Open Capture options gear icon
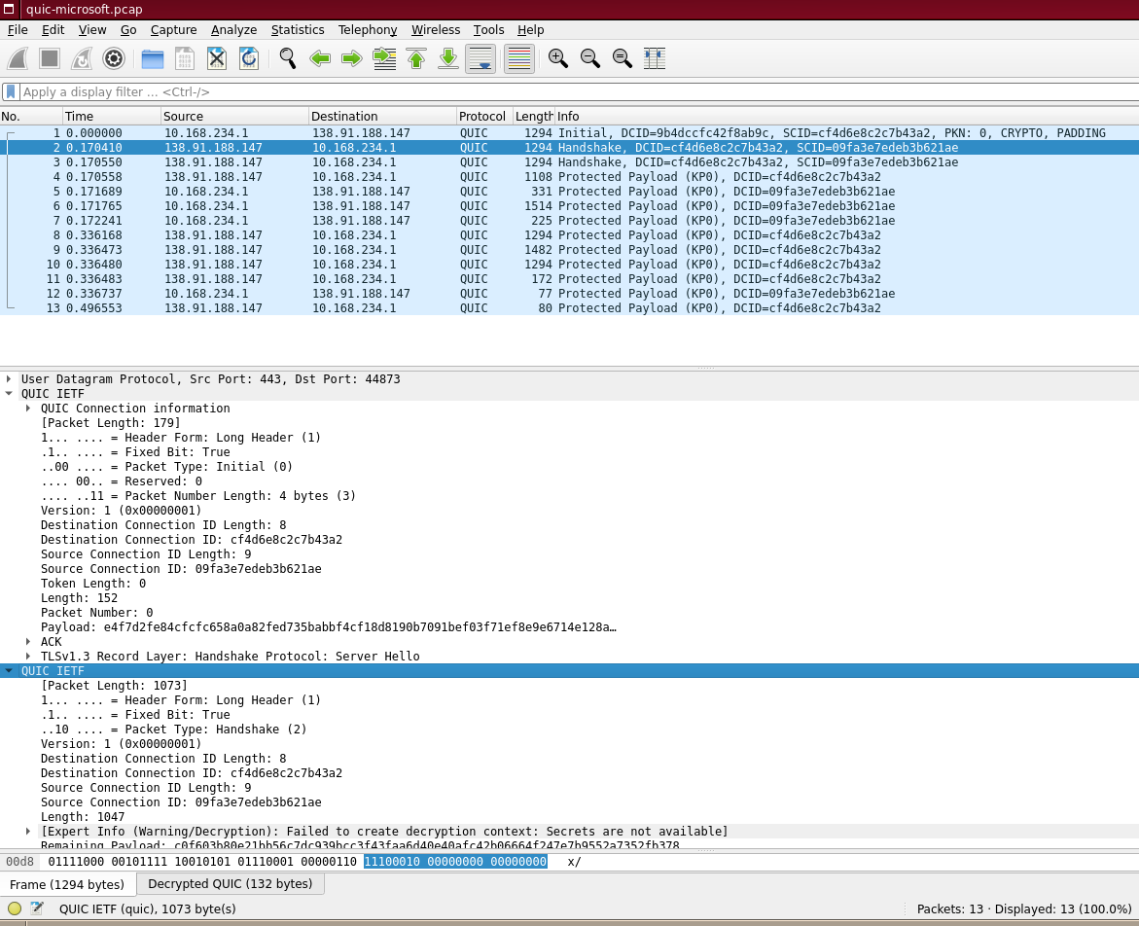The image size is (1139, 926). (x=114, y=58)
